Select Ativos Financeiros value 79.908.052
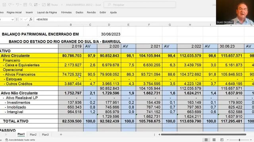The width and height of the screenshot is (254, 142). (x=109, y=75)
